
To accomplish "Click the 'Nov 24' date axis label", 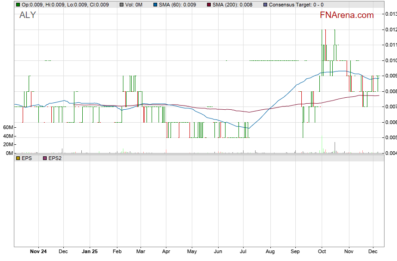I will 38,252.
